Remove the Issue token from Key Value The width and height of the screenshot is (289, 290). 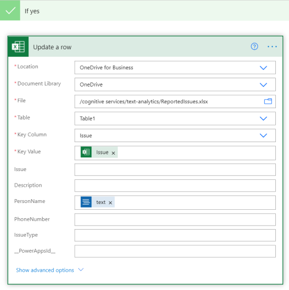tap(113, 153)
